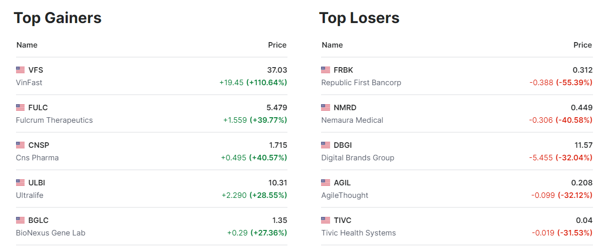Viewport: 605px width, 252px height.
Task: Click the flag icon next to DBGI
Action: (x=326, y=145)
